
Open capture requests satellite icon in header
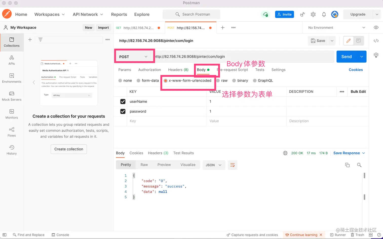(302, 14)
